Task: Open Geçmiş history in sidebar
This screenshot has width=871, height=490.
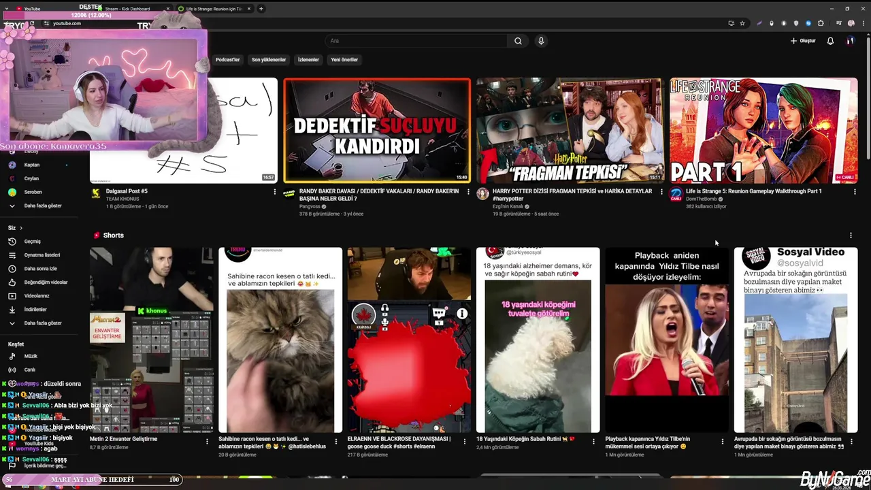Action: tap(33, 242)
